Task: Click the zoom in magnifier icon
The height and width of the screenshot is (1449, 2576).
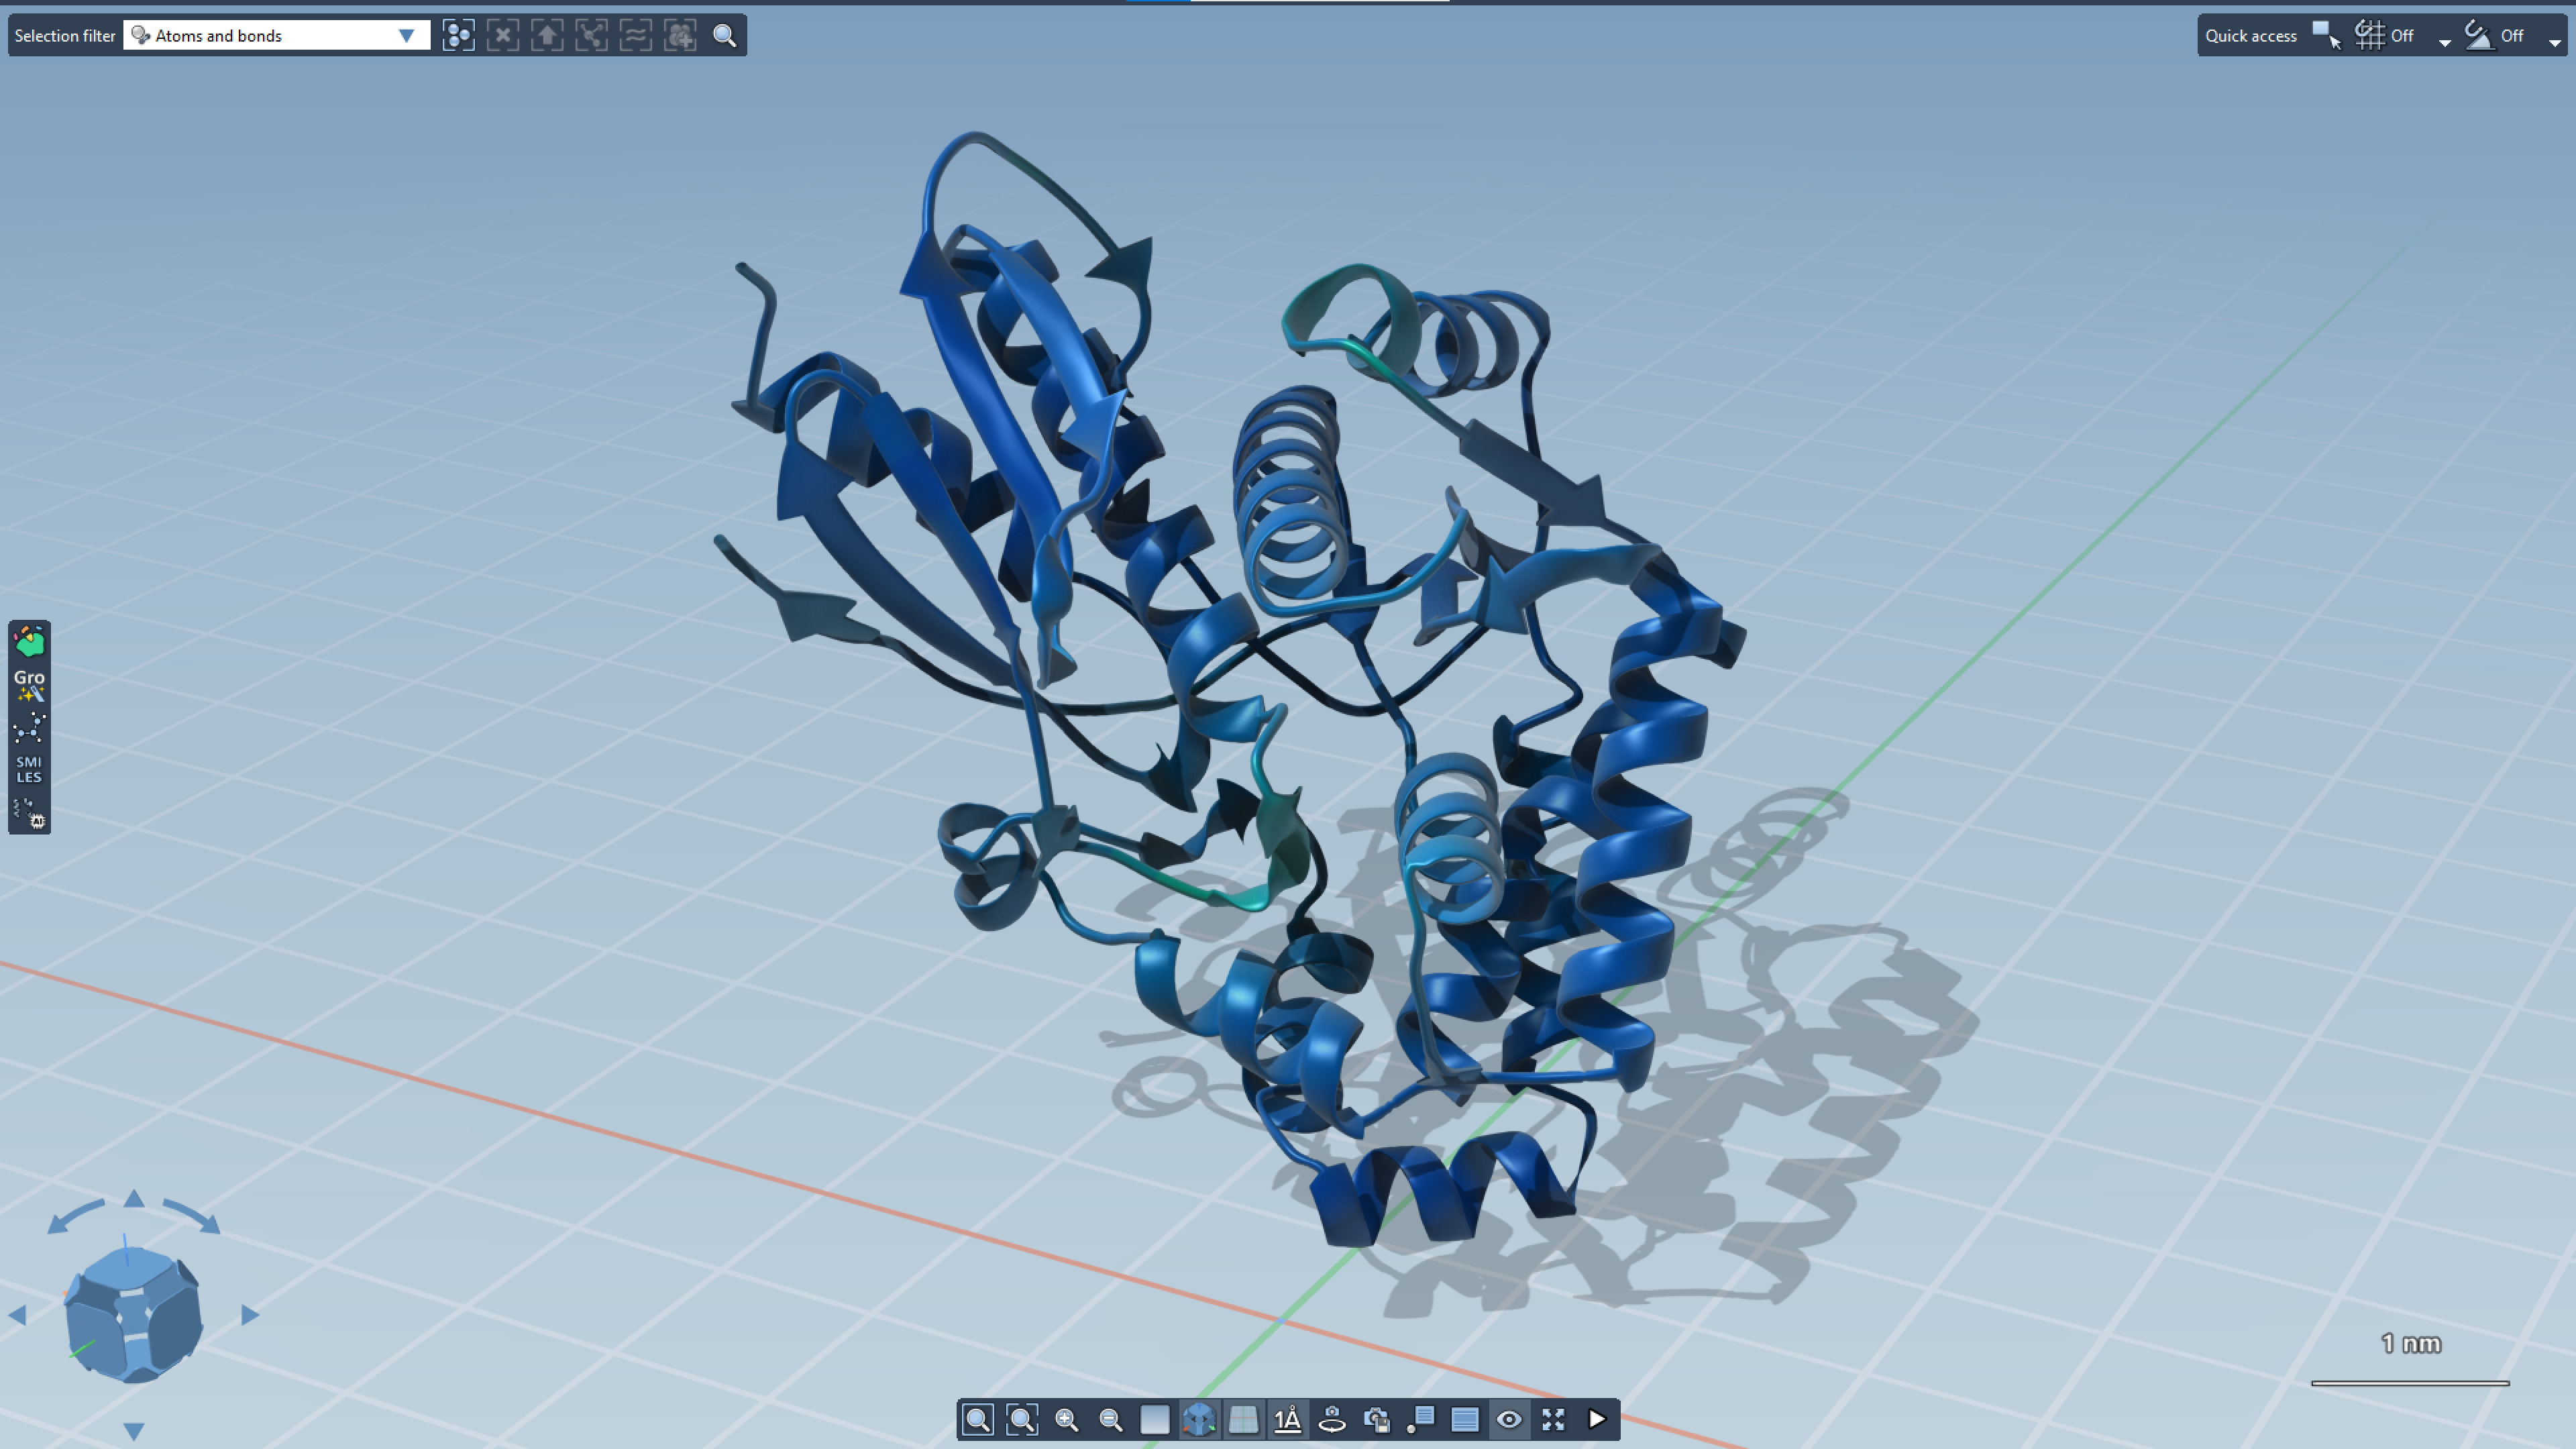Action: tap(1066, 1419)
